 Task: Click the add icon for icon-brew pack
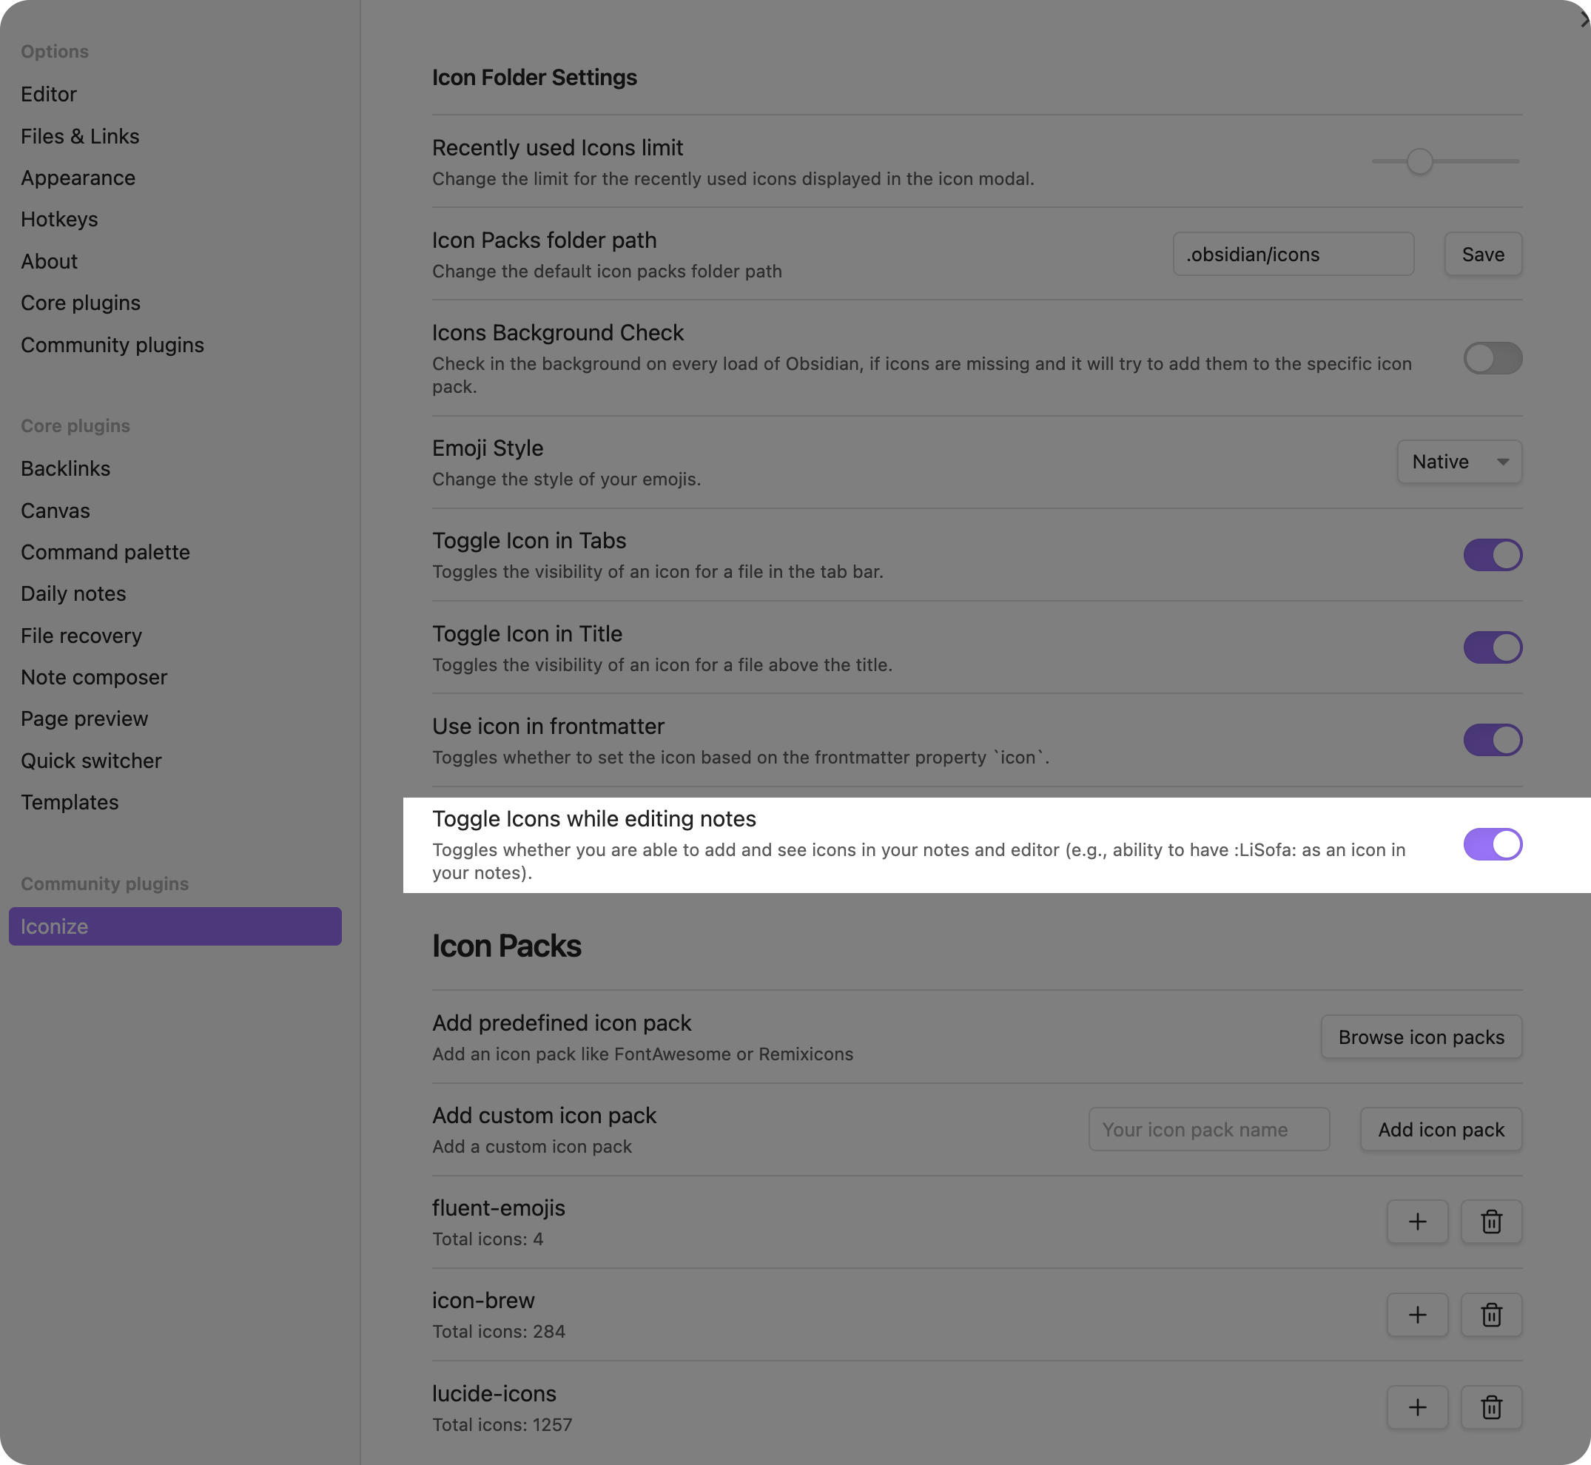pyautogui.click(x=1418, y=1314)
